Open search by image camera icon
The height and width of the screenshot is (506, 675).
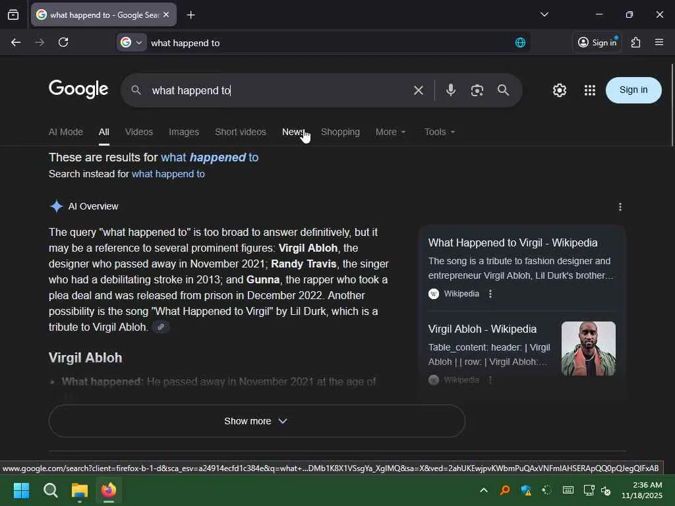coord(477,90)
